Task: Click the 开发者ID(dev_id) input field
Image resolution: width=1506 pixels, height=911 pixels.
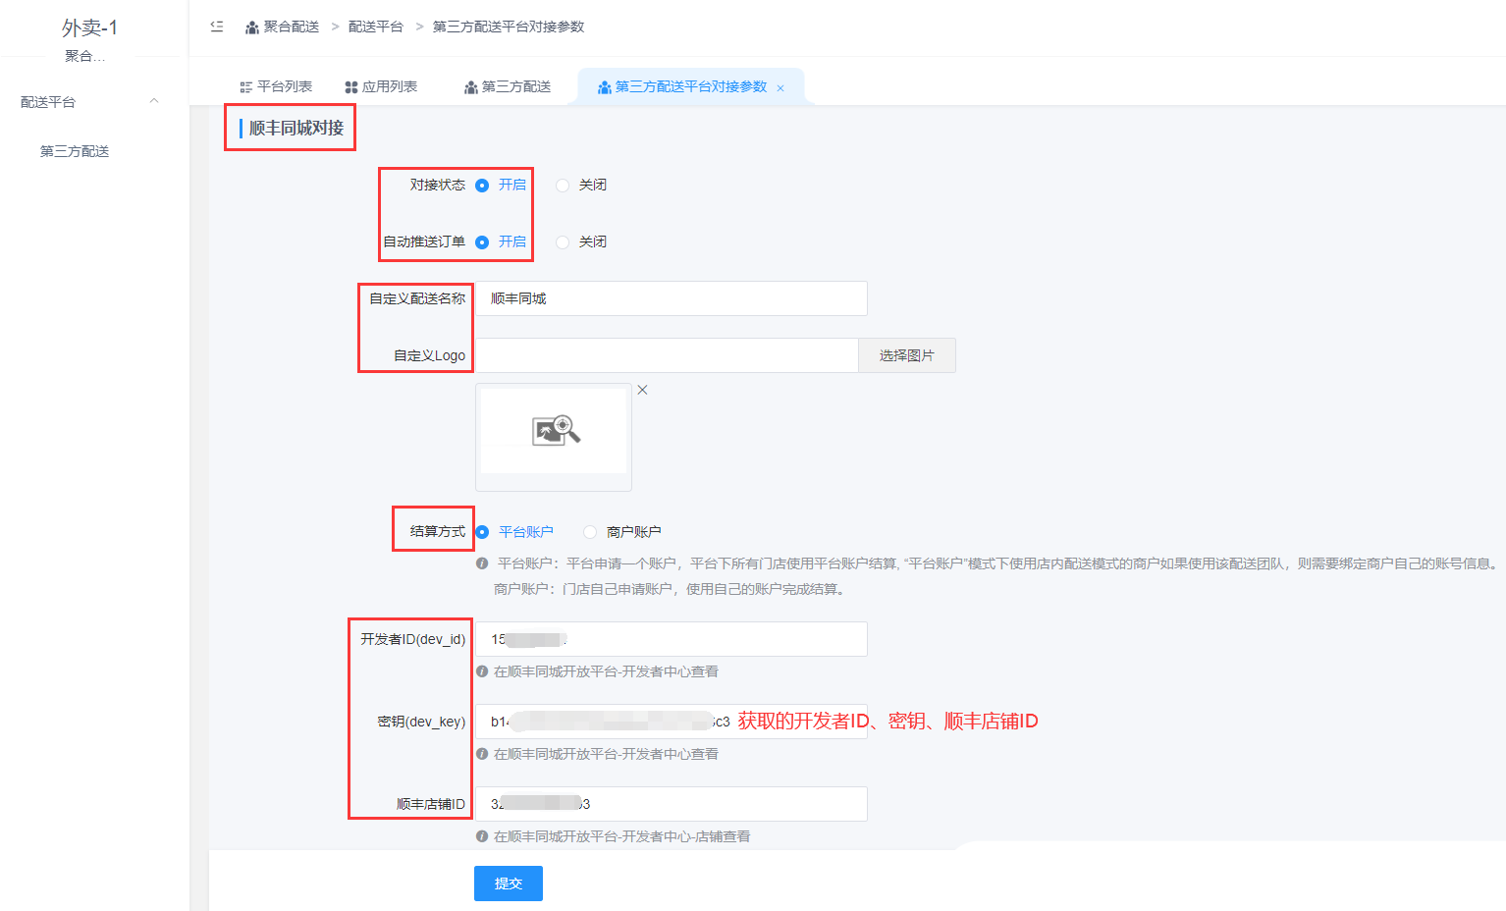Action: pos(672,639)
